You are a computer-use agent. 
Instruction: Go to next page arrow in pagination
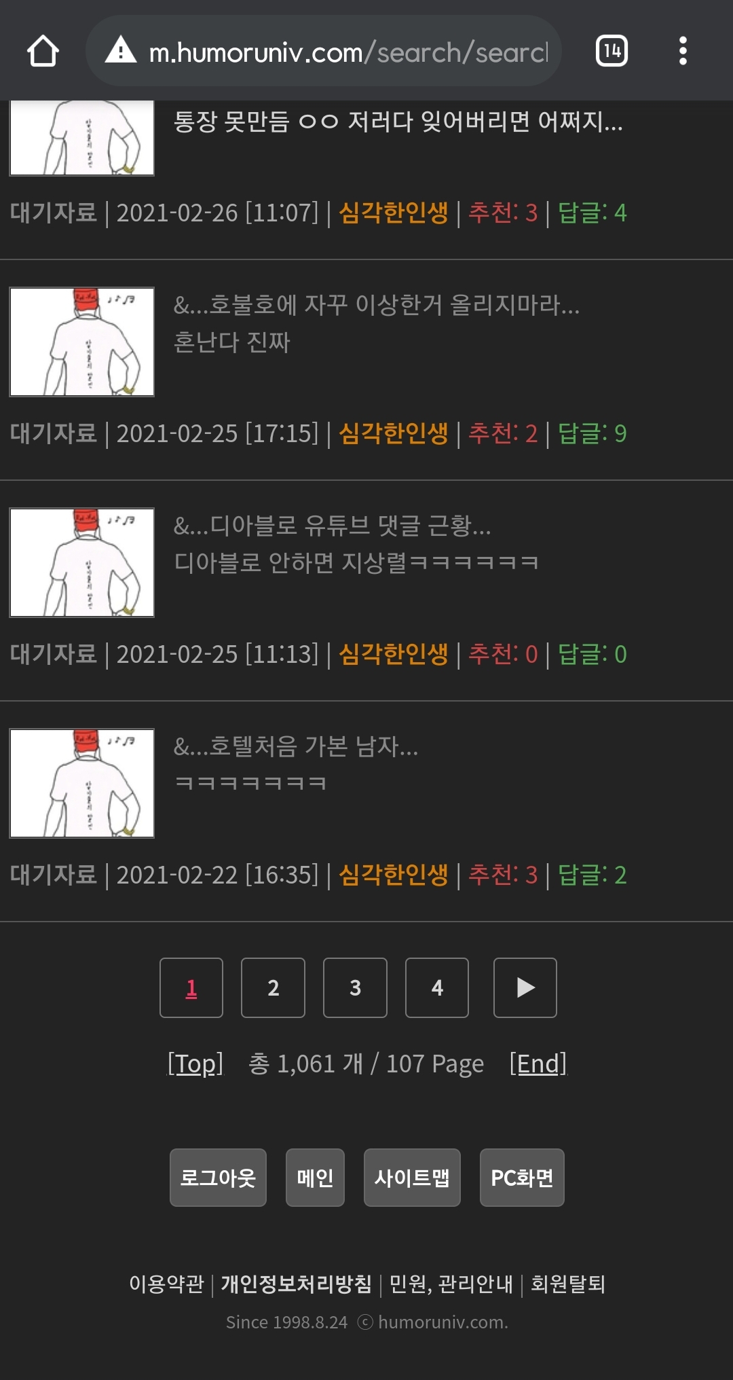pos(525,987)
